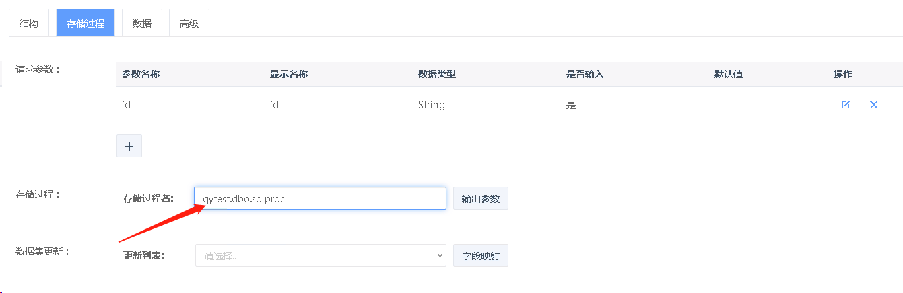Go to the 高级 tab
Screen dimensions: 903x293
coord(189,24)
